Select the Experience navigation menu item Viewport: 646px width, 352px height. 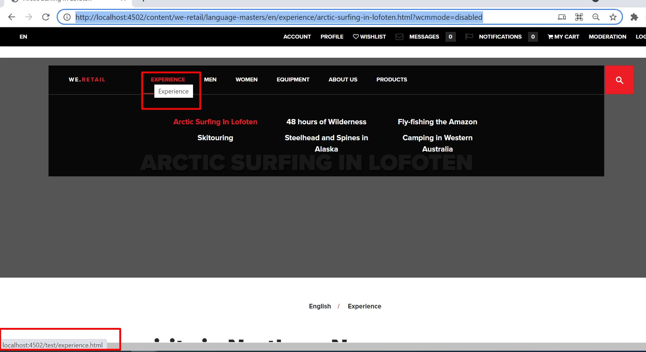click(168, 80)
